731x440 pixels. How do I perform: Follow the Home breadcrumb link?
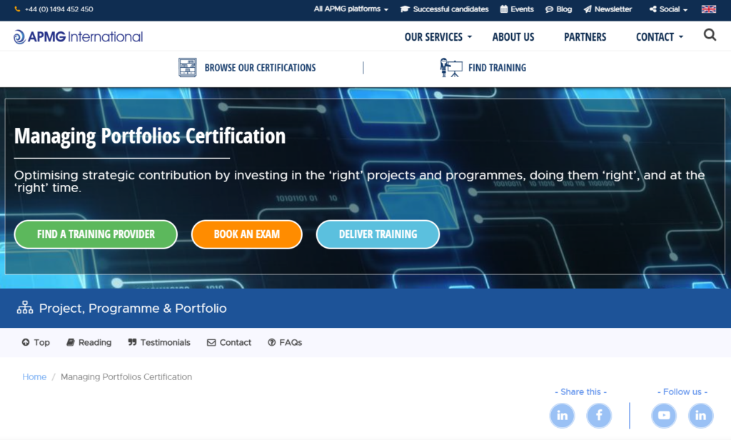click(34, 377)
